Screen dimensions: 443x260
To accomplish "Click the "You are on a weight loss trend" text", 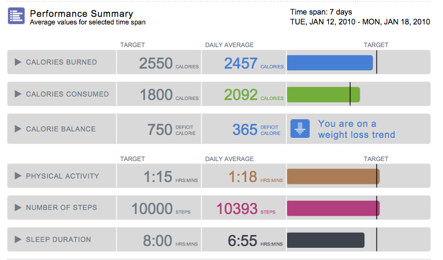I will point(356,129).
